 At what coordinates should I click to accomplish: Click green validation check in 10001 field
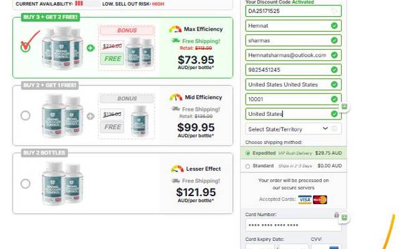coord(334,100)
